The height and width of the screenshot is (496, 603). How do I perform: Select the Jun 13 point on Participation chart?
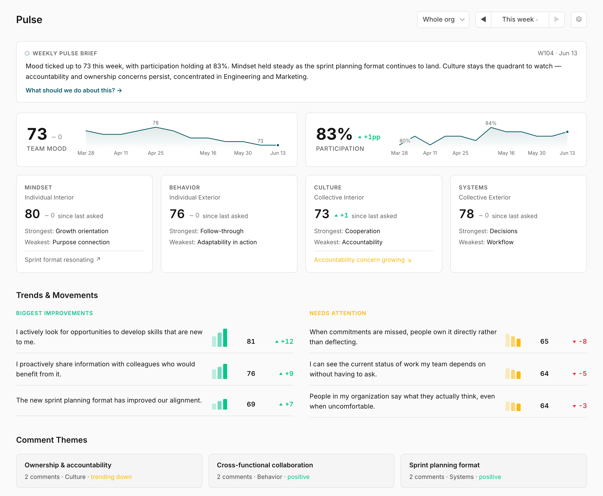[x=567, y=132]
